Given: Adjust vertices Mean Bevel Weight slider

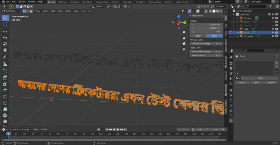Looking at the screenshot, I should [206, 44].
